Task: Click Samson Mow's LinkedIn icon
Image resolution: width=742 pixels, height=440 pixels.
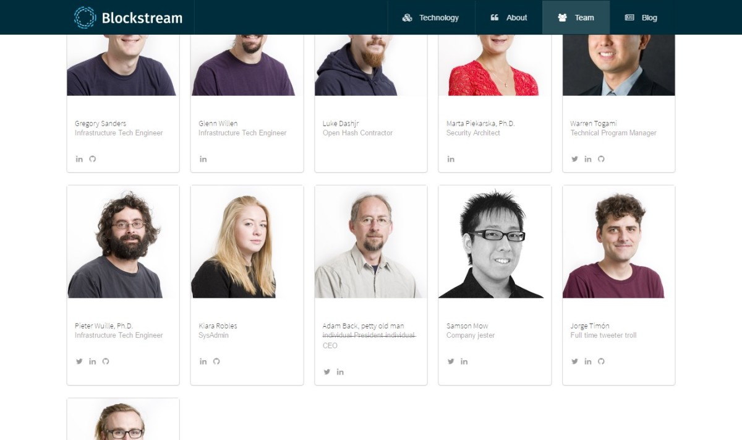Action: (x=464, y=361)
